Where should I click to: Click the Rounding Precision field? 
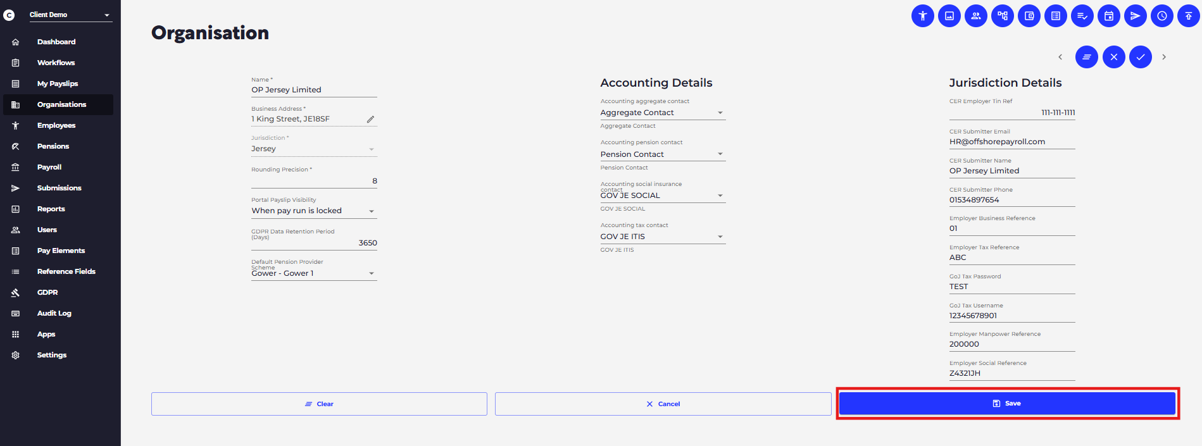coord(314,181)
